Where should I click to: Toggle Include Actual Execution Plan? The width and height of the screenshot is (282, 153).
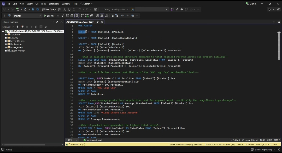82,16
